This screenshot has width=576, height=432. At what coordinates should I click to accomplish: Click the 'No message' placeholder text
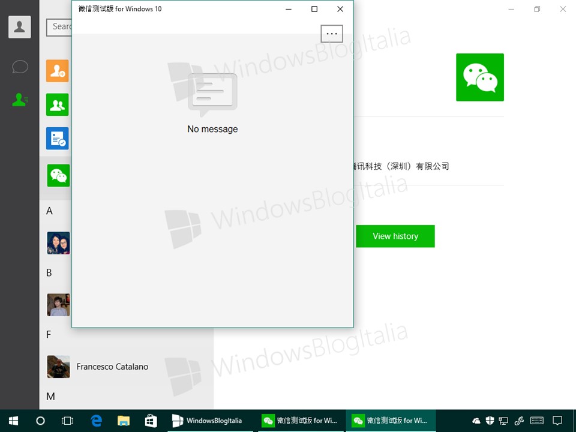212,129
